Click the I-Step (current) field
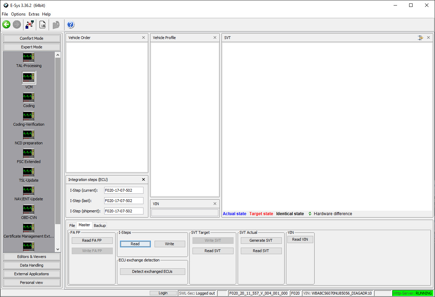Image resolution: width=435 pixels, height=297 pixels. tap(124, 190)
